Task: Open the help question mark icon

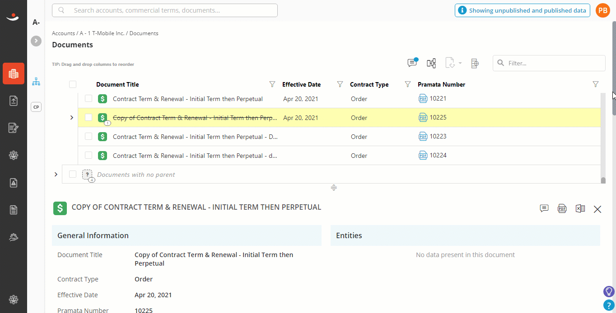Action: [609, 305]
